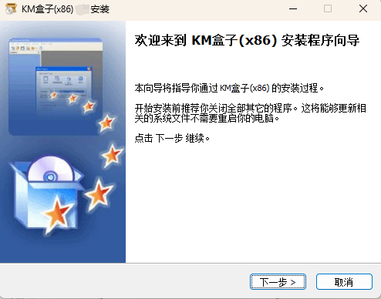
Task: Click the star beside the box's open flap
Action: pyautogui.click(x=99, y=193)
